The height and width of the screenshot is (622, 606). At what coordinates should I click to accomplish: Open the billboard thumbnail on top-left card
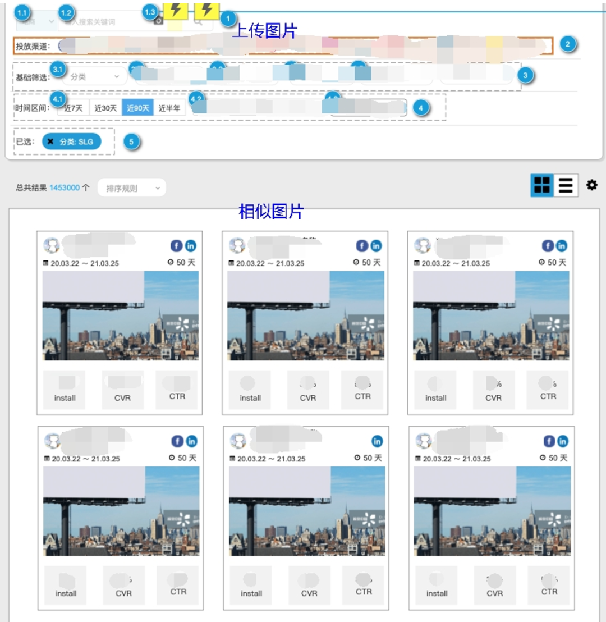click(121, 315)
